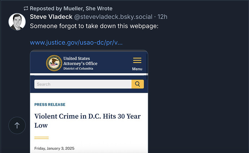Click the "PRESS RELEASE" label
This screenshot has height=153, width=249.
pyautogui.click(x=50, y=105)
